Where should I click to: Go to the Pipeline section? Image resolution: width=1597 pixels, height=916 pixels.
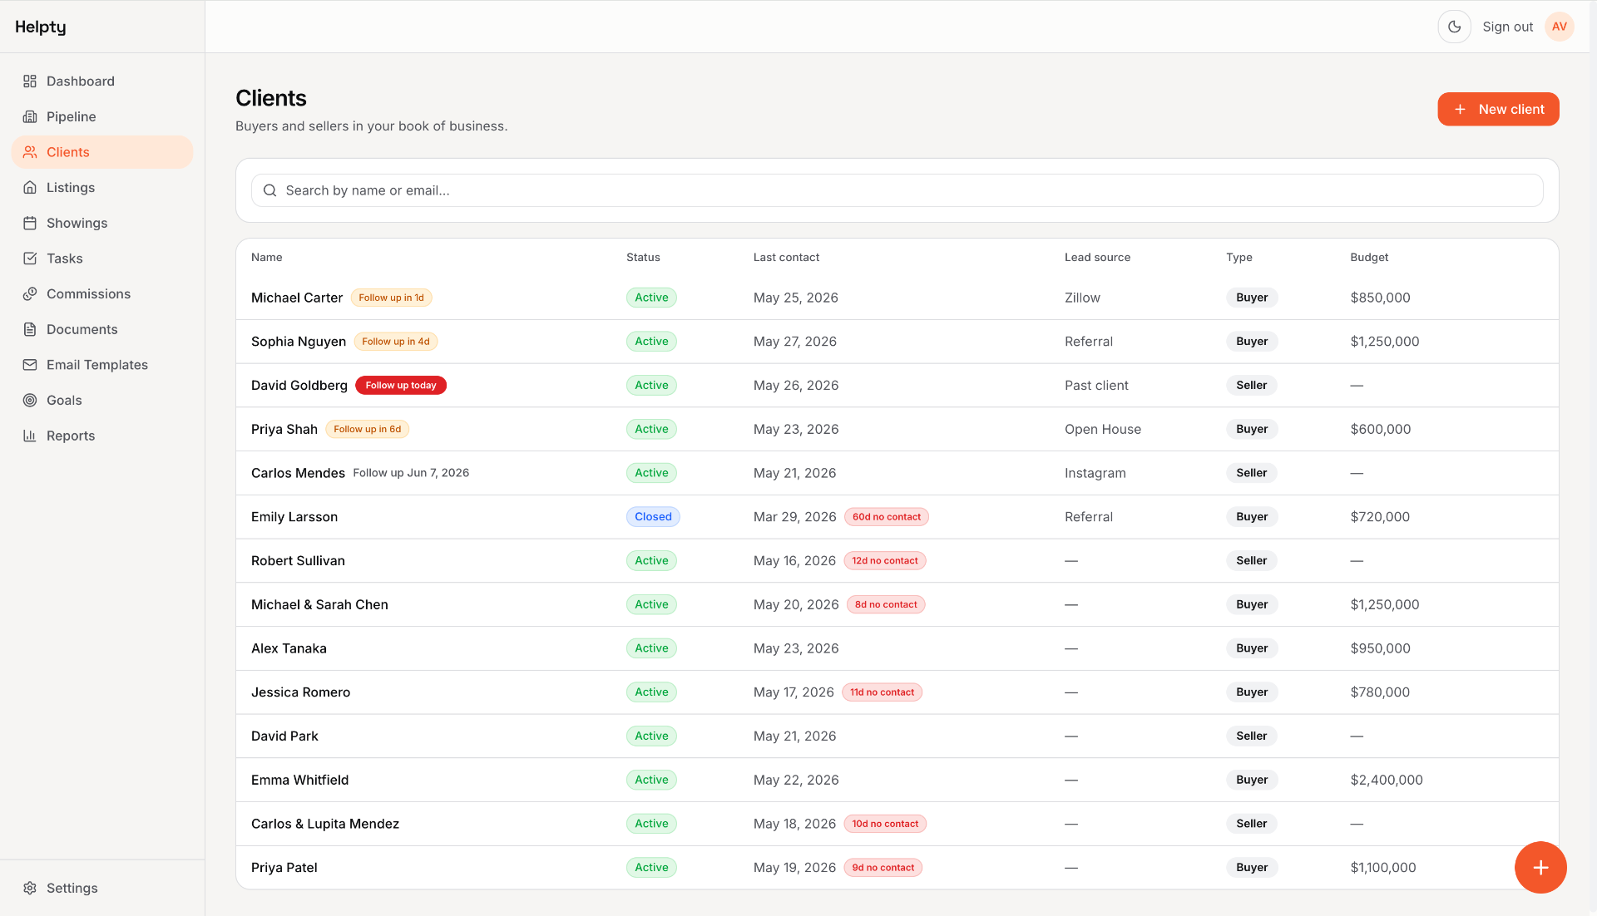102,116
